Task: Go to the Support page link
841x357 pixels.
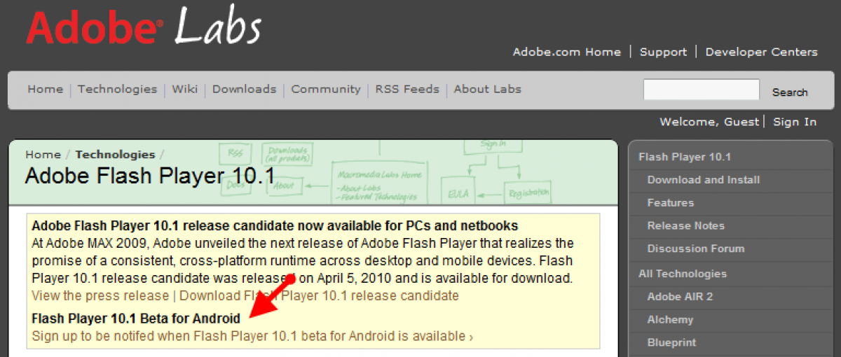Action: [663, 52]
